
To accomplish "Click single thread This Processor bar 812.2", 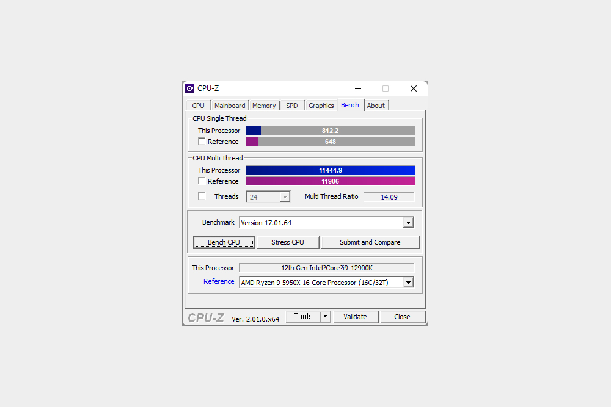I will [x=330, y=131].
